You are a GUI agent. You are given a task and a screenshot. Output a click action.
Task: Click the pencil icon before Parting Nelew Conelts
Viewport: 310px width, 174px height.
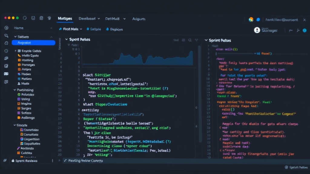tap(65, 160)
